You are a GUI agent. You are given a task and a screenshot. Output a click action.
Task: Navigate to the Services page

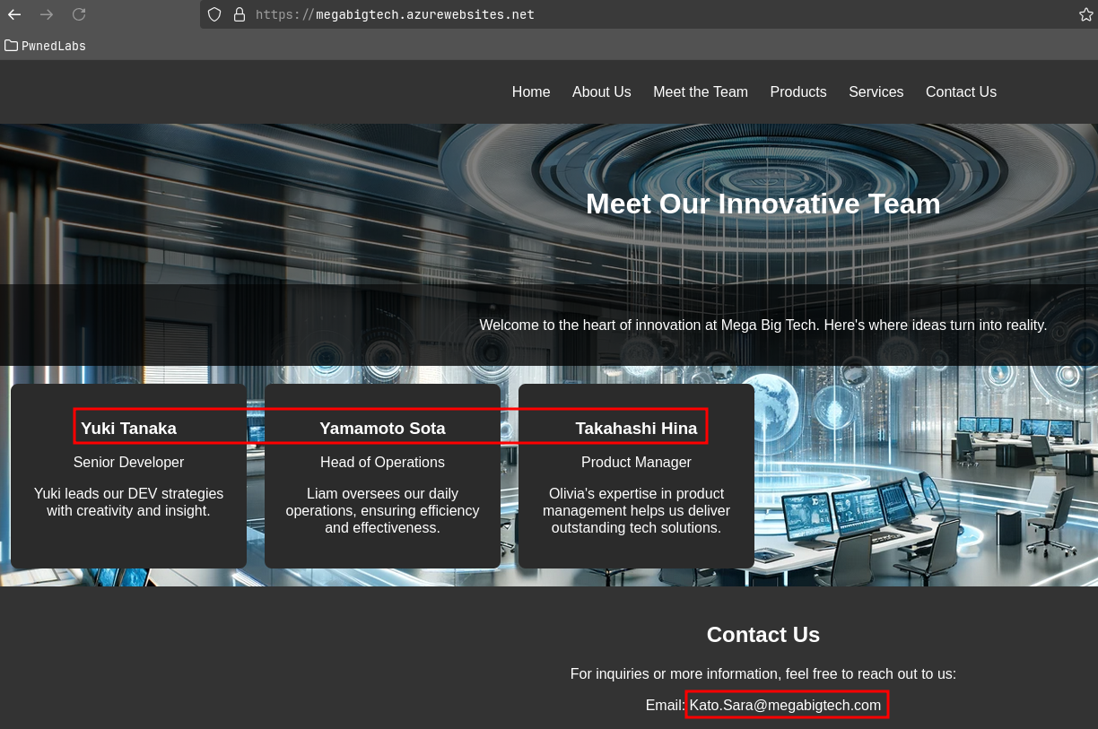pos(876,91)
